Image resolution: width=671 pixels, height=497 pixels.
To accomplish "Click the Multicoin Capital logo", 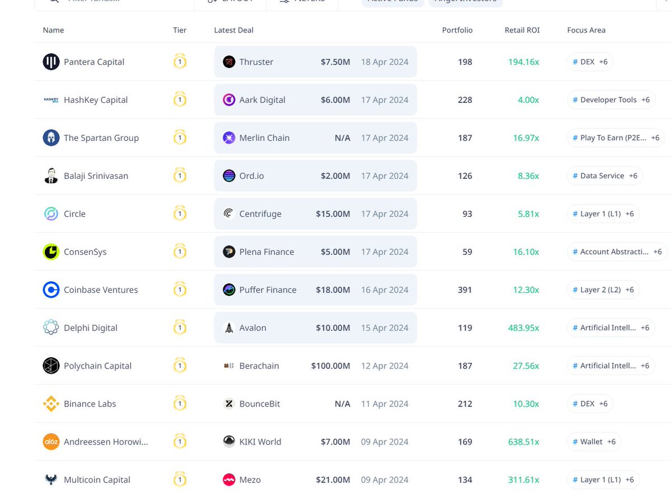I will click(51, 480).
